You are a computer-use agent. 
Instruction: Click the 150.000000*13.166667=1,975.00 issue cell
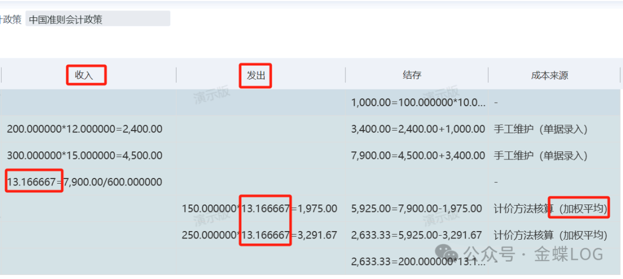(259, 209)
